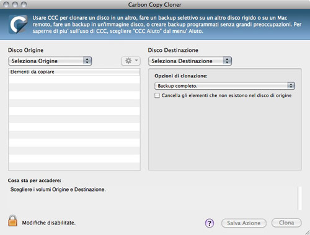This screenshot has width=310, height=235.
Task: Click the Clona button
Action: (x=286, y=223)
